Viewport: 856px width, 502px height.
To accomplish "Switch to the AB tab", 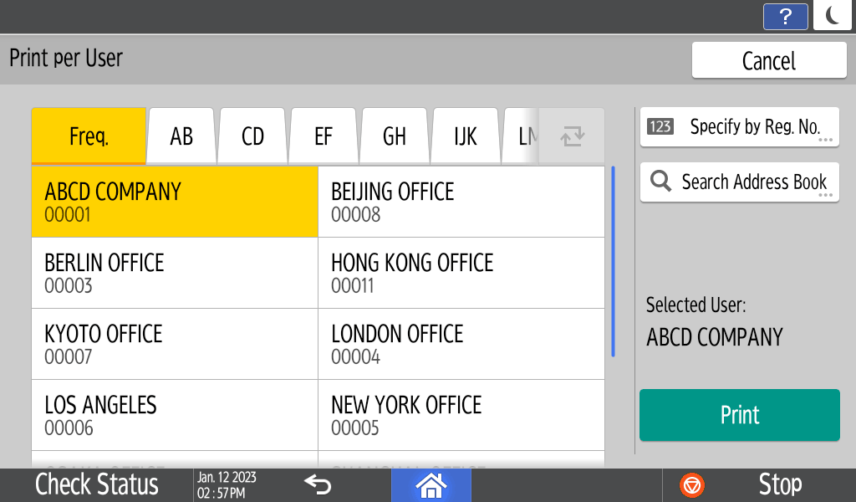I will tap(181, 136).
